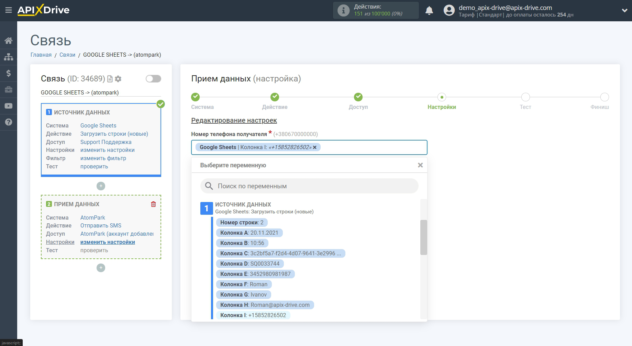
Task: Click the connection notes document icon
Action: coord(110,79)
